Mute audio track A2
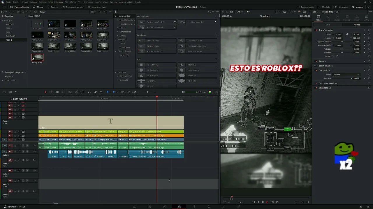The width and height of the screenshot is (373, 209). pos(27,151)
